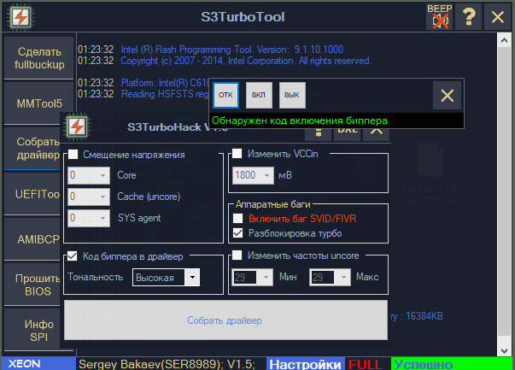Viewport: 515px width, 370px height.
Task: Click the log vertical scrollbar track
Action: (x=504, y=192)
